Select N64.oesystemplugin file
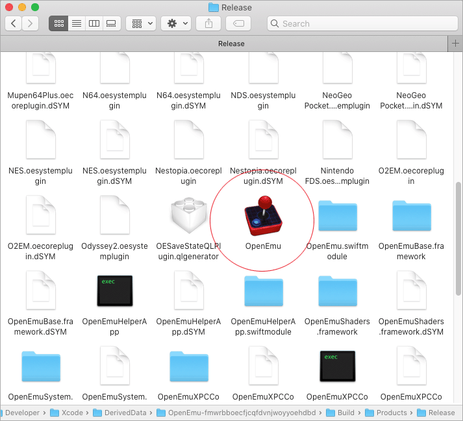This screenshot has width=463, height=421. click(114, 68)
